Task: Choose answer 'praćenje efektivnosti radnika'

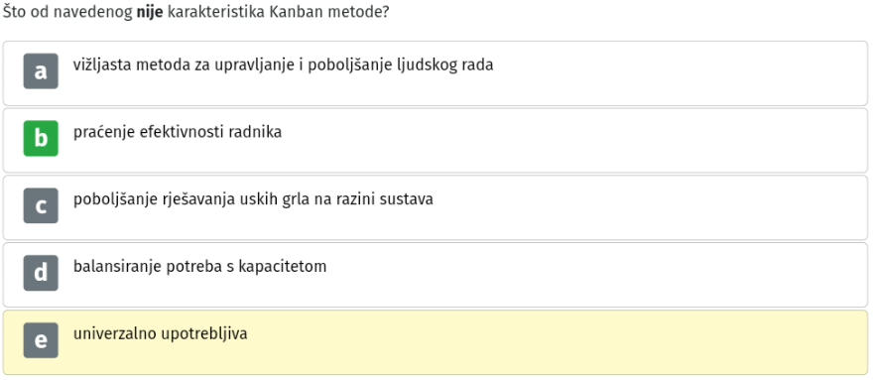Action: pyautogui.click(x=178, y=132)
